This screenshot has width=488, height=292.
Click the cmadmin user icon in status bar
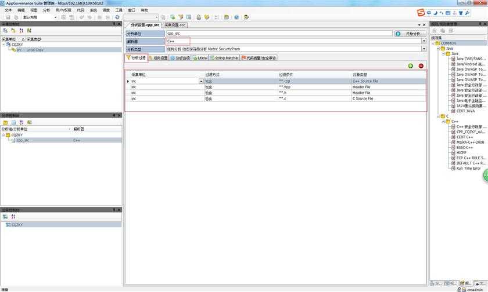(464, 290)
